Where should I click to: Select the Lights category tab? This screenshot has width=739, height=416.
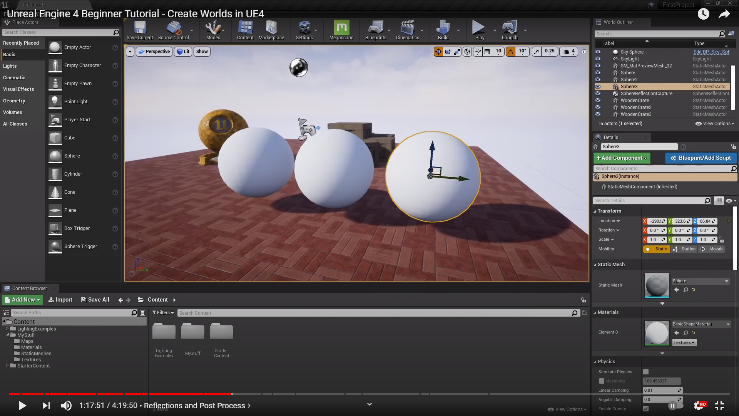click(10, 66)
